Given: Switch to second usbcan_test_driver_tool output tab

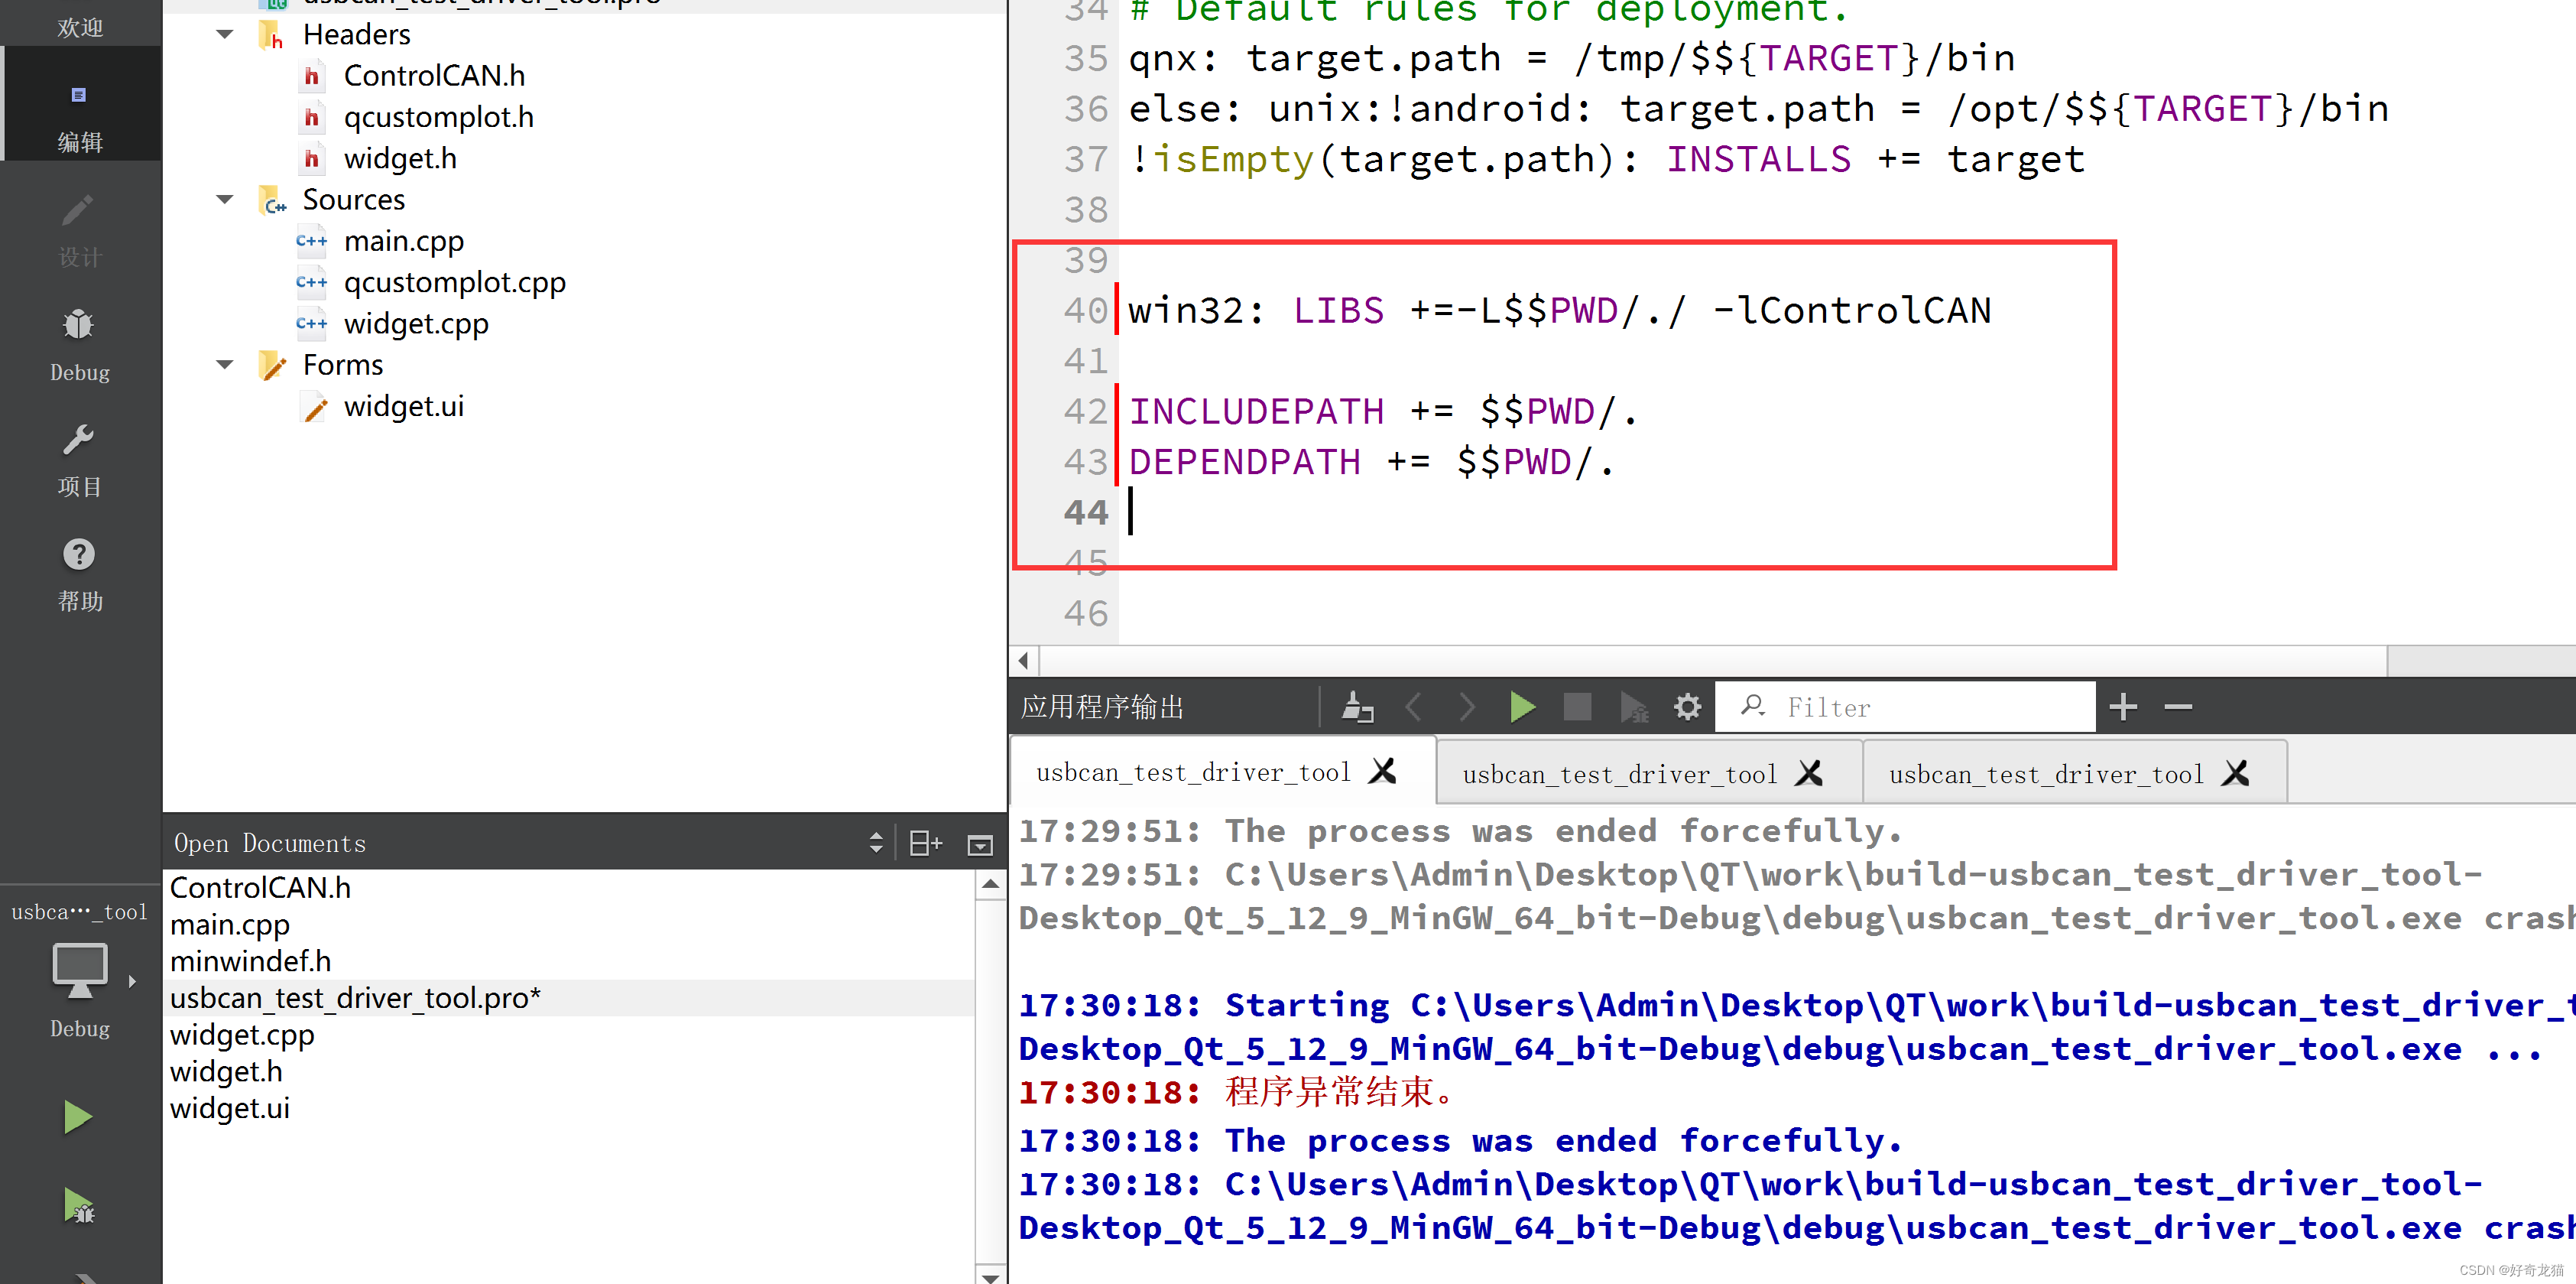Looking at the screenshot, I should click(x=1619, y=774).
